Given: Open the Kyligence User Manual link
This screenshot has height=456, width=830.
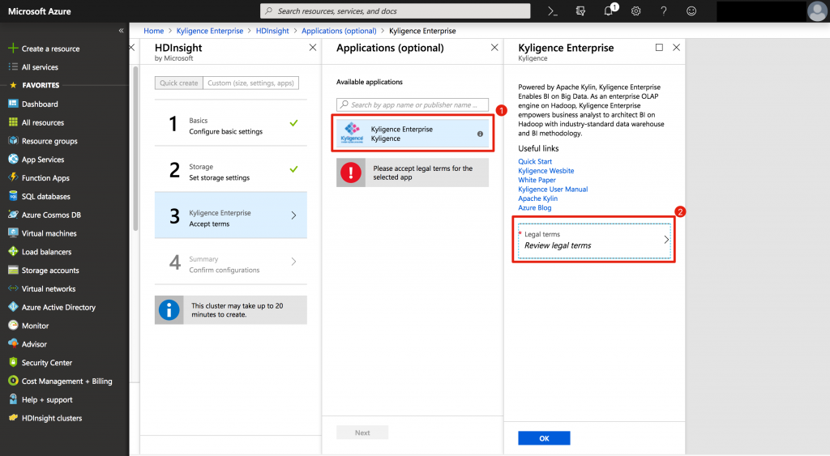Looking at the screenshot, I should [x=553, y=190].
